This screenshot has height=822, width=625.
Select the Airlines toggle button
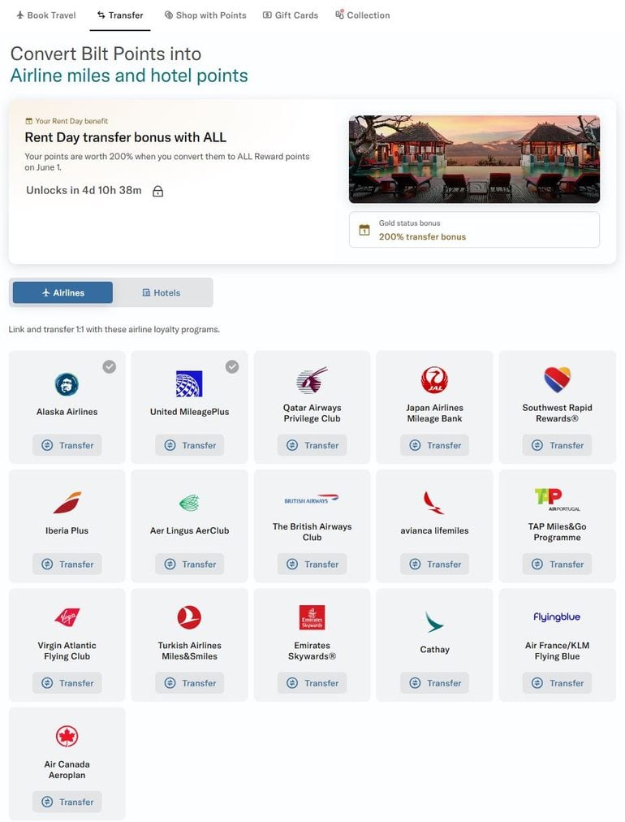click(x=62, y=292)
